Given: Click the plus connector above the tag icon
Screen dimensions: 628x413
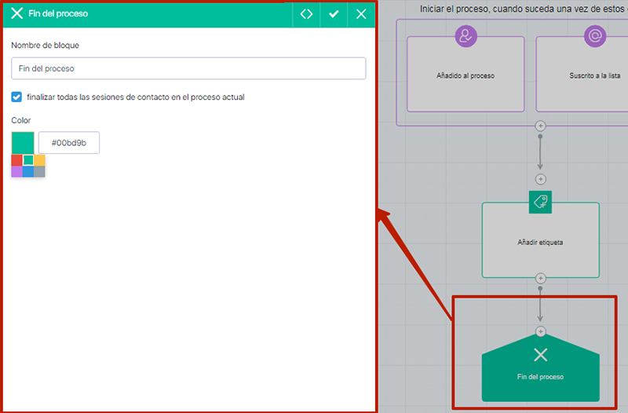Looking at the screenshot, I should 540,179.
